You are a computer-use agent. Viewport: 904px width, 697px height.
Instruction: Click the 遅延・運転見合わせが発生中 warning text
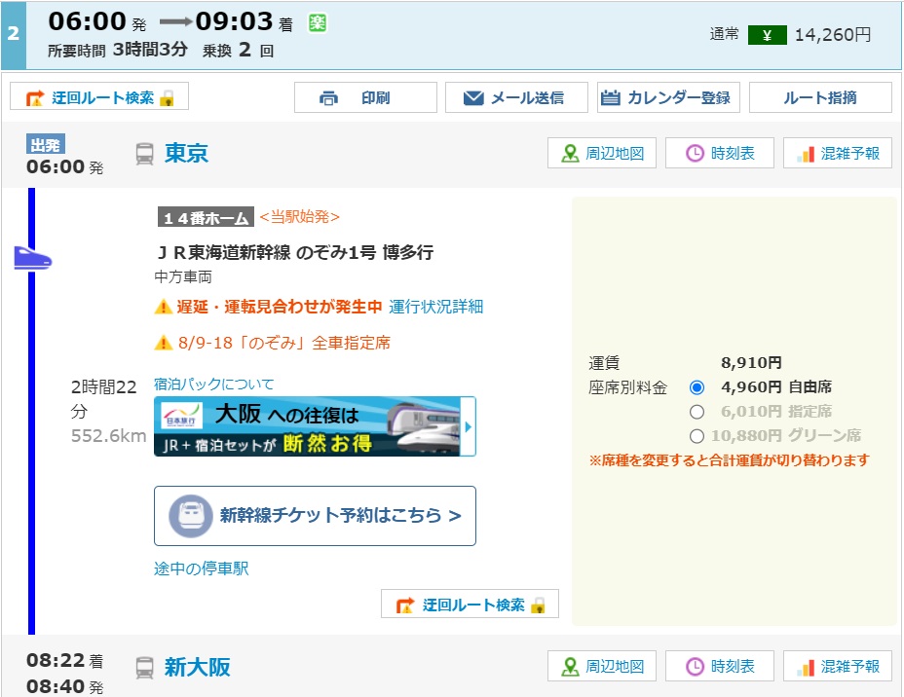tap(280, 307)
